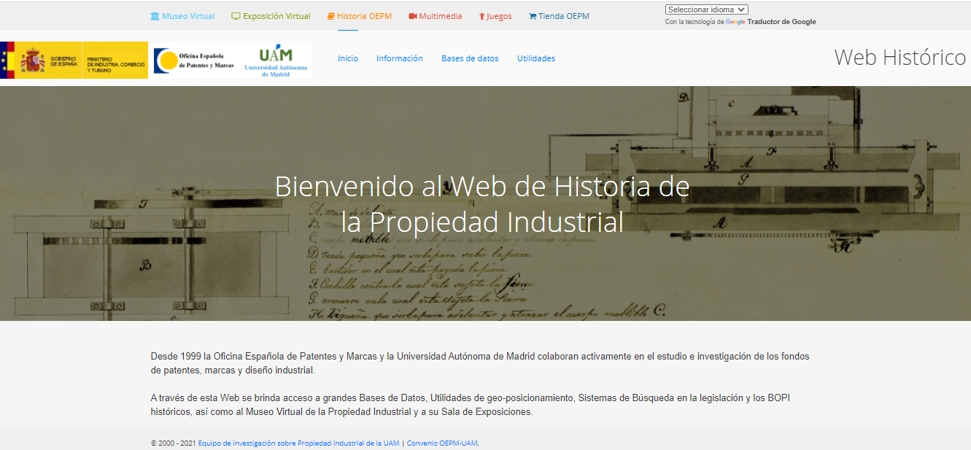Click the Gobierno de España logo
This screenshot has height=450, width=971.
[x=74, y=61]
